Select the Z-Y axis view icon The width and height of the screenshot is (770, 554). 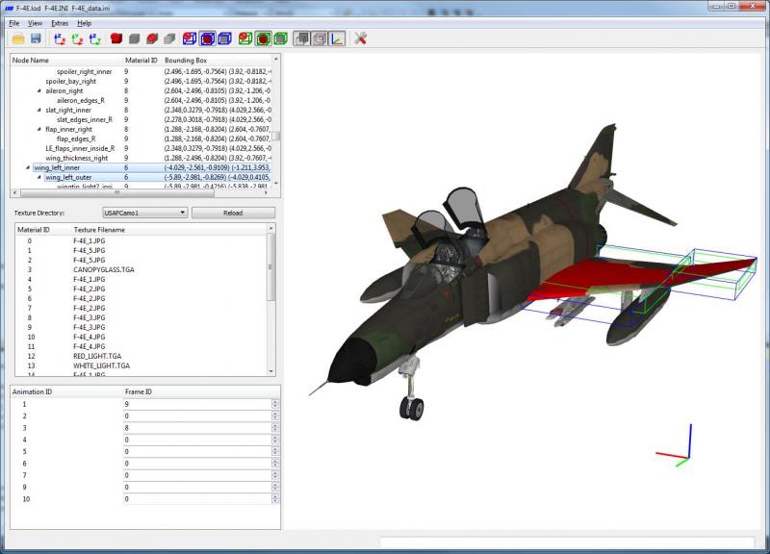click(x=95, y=38)
